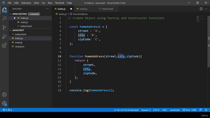Open the Source Control view
The width and height of the screenshot is (210, 118).
pyautogui.click(x=4, y=28)
